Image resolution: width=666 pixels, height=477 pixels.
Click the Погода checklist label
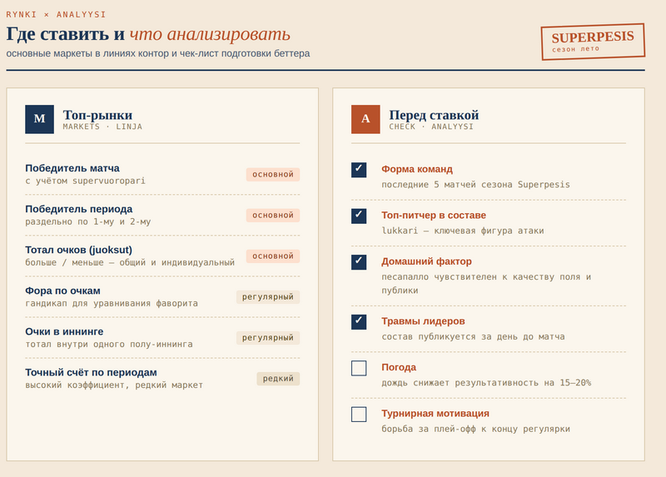399,367
